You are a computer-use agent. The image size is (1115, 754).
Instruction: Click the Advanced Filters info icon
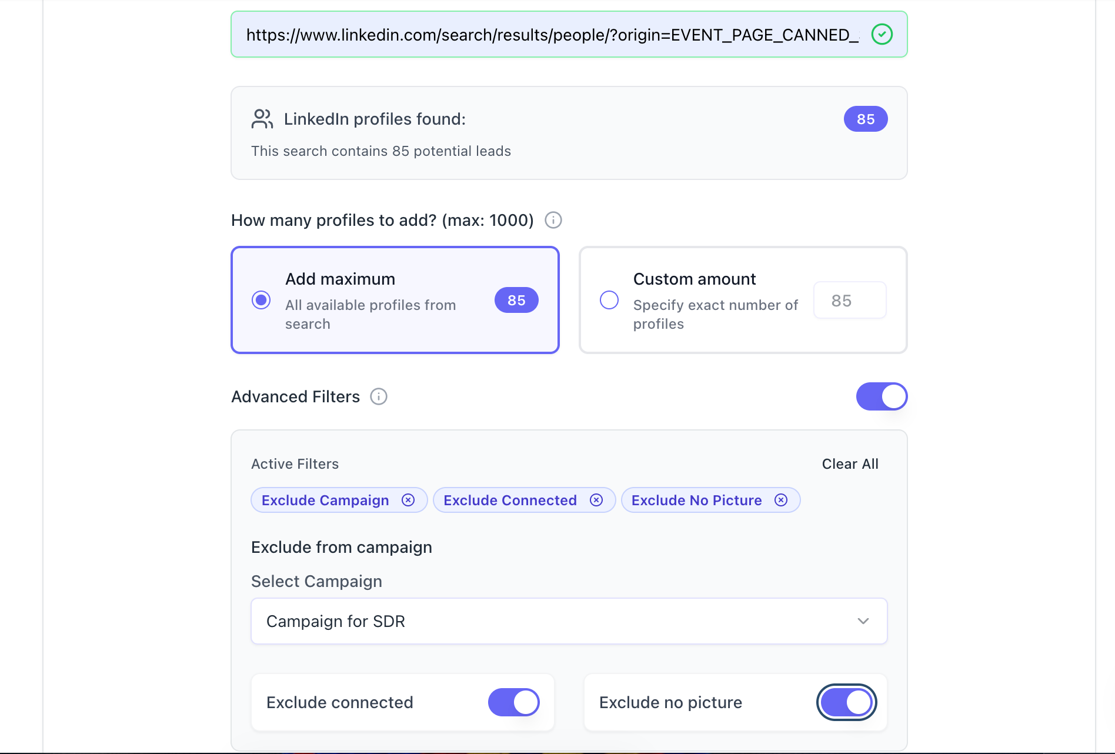pyautogui.click(x=378, y=396)
